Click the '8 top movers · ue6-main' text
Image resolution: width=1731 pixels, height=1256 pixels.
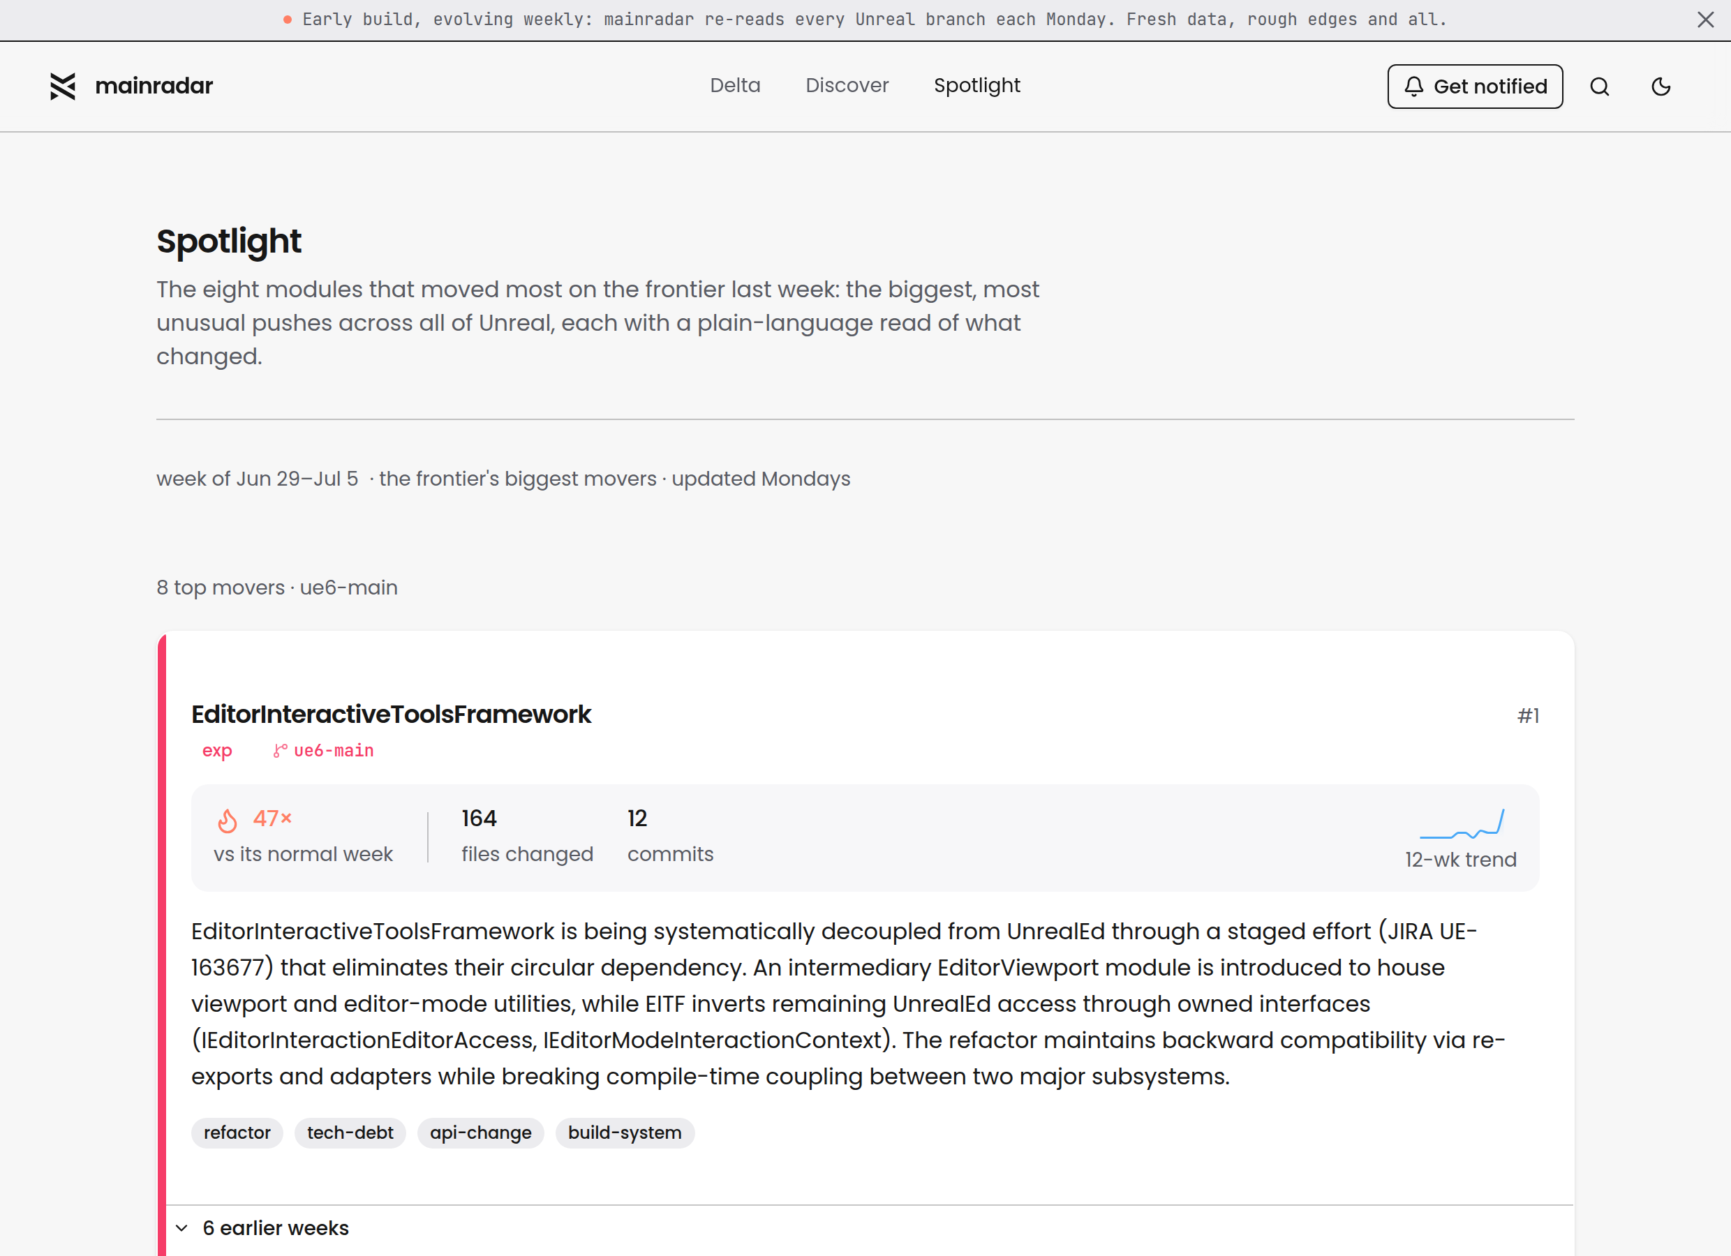tap(277, 588)
